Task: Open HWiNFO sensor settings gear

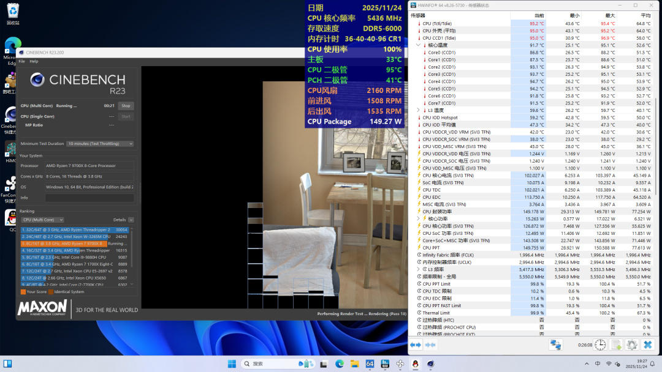Action: tap(632, 344)
